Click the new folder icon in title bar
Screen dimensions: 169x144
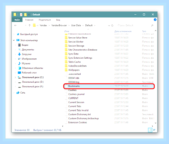pyautogui.click(x=25, y=14)
